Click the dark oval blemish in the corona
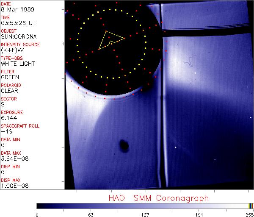The width and height of the screenshot is (254, 217). pos(124,146)
